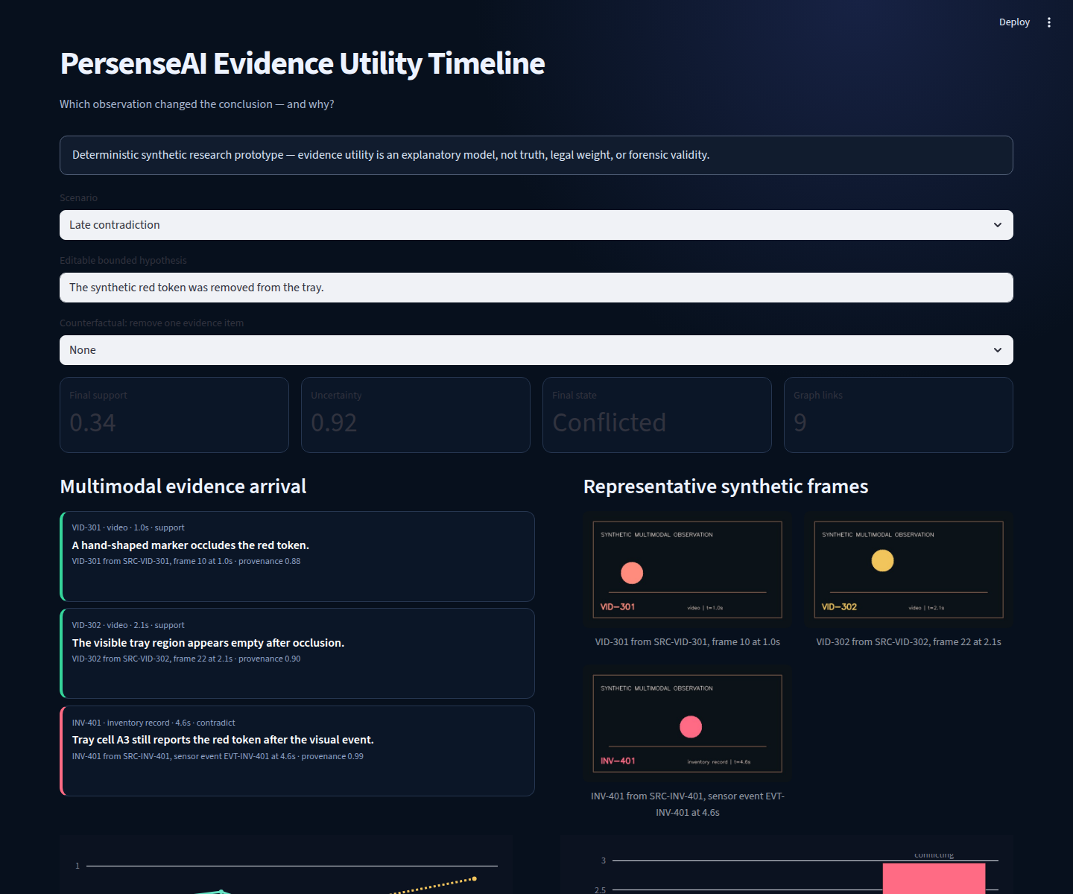Click the provenance 0.99 line for INV-401
This screenshot has width=1073, height=894.
[x=218, y=756]
